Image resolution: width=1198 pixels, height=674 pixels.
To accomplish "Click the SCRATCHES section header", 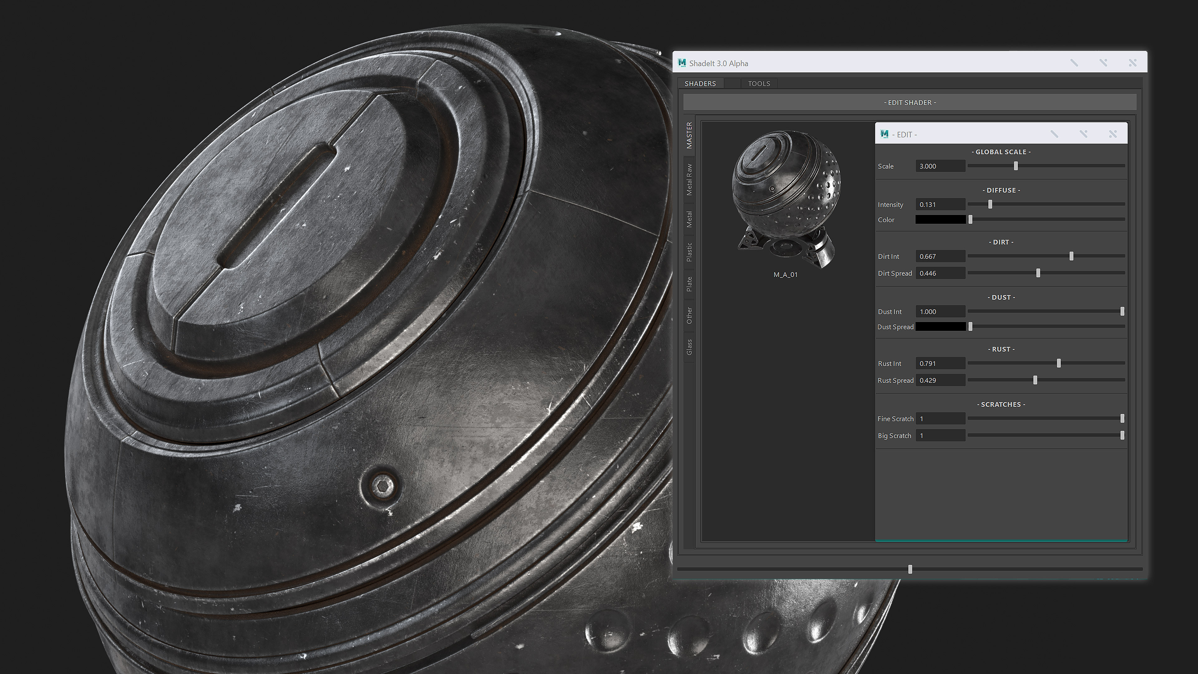I will point(1001,404).
